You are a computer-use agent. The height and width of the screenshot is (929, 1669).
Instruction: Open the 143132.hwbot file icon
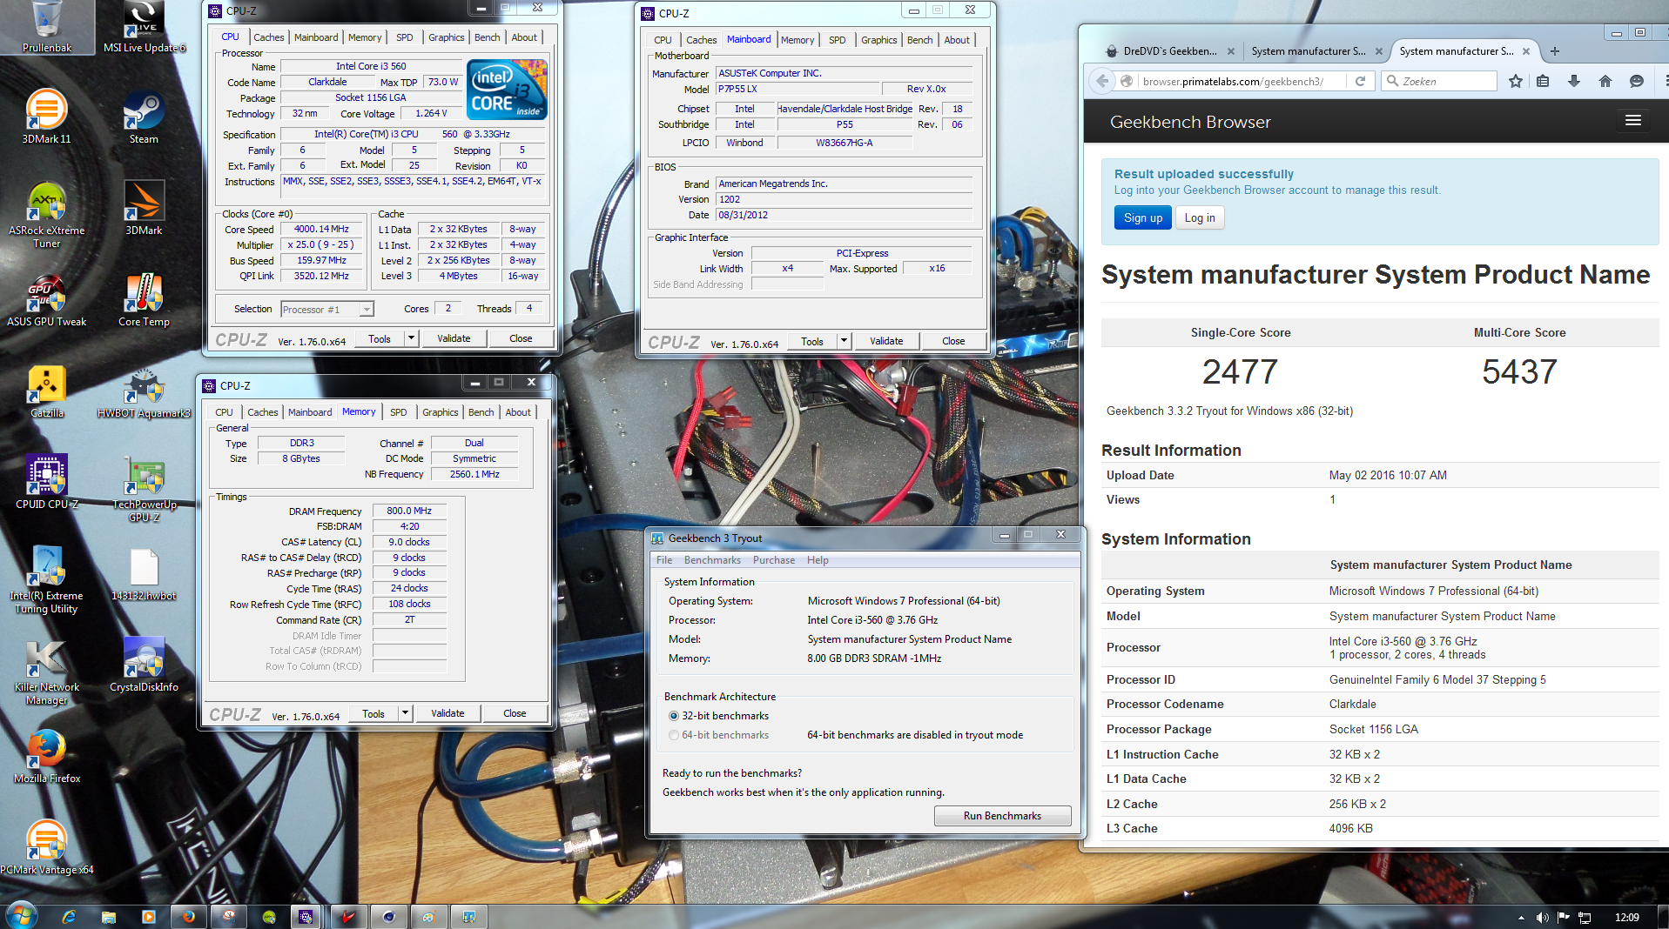pyautogui.click(x=144, y=574)
